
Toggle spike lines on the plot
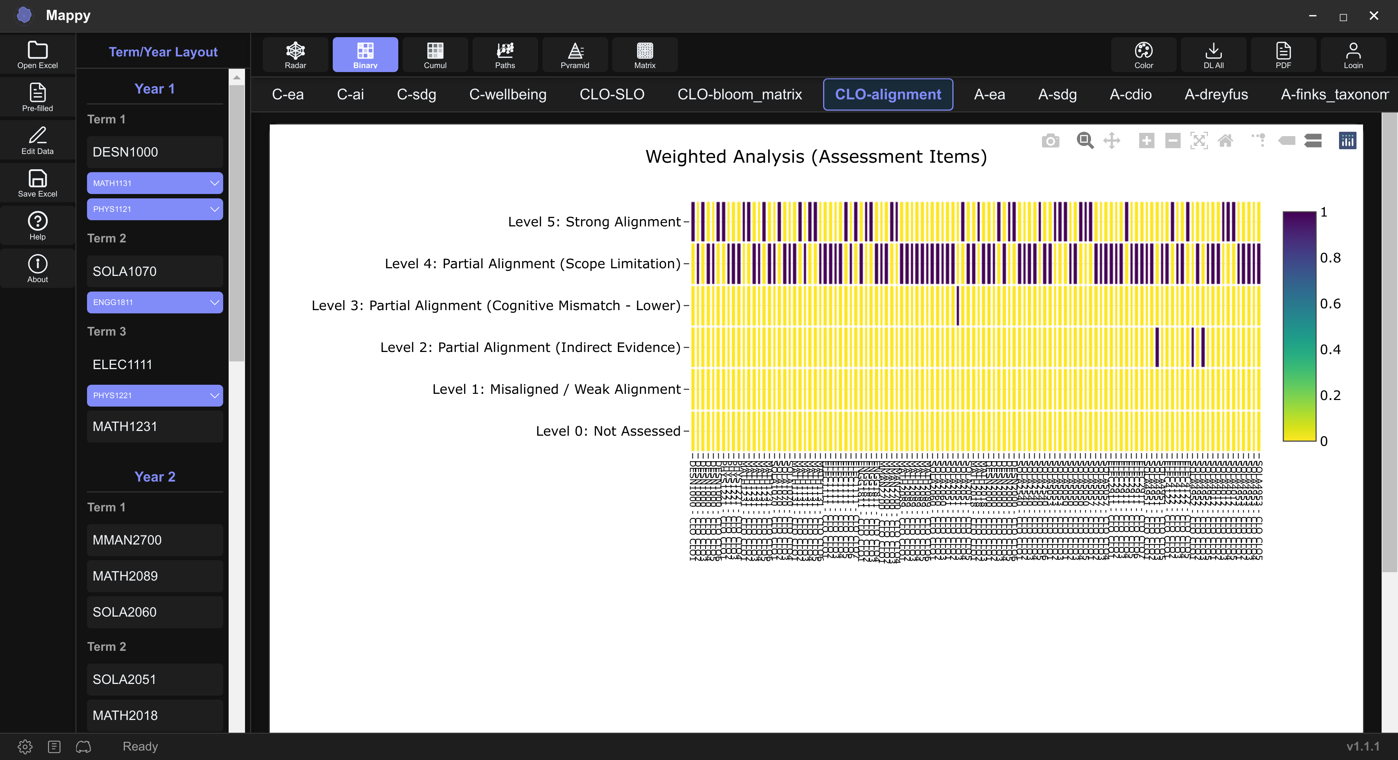(x=1259, y=141)
